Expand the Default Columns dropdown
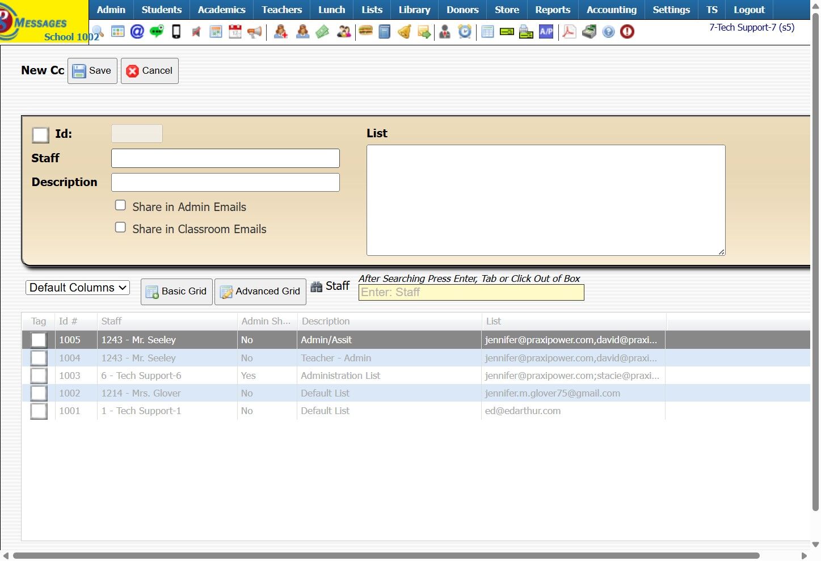 pos(78,288)
